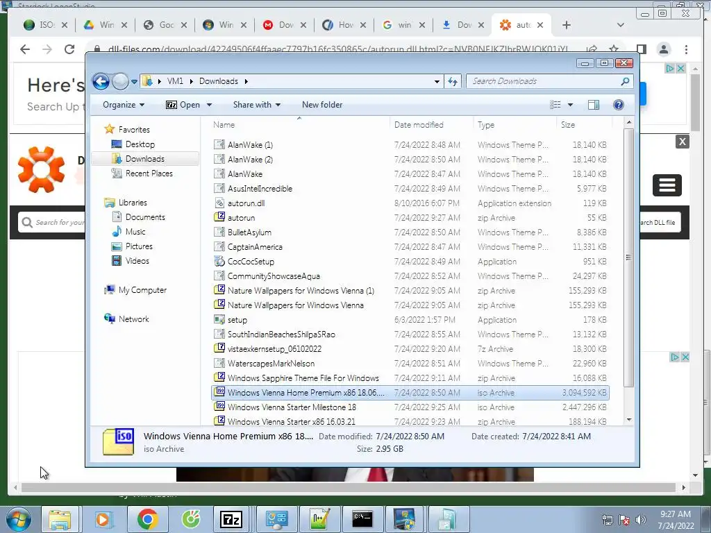The height and width of the screenshot is (533, 711).
Task: Click the help question mark icon
Action: pos(619,105)
